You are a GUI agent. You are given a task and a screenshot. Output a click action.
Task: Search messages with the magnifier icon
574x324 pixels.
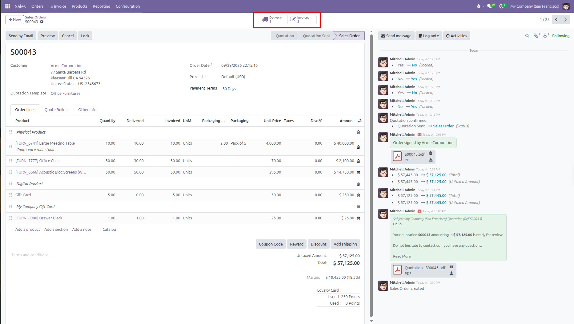point(527,36)
